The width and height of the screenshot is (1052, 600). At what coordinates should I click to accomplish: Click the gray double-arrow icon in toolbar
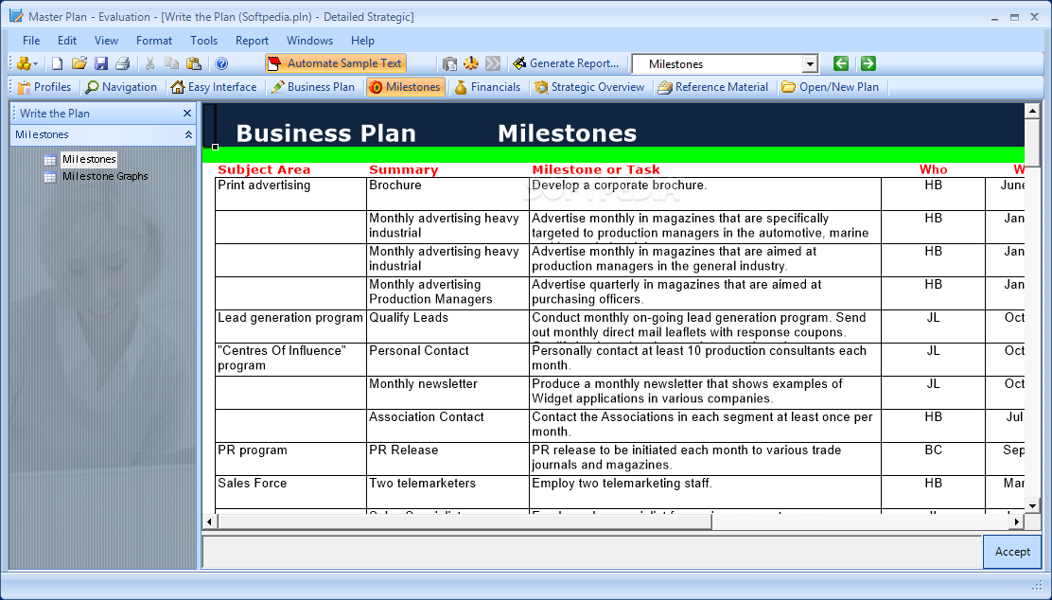click(x=493, y=63)
